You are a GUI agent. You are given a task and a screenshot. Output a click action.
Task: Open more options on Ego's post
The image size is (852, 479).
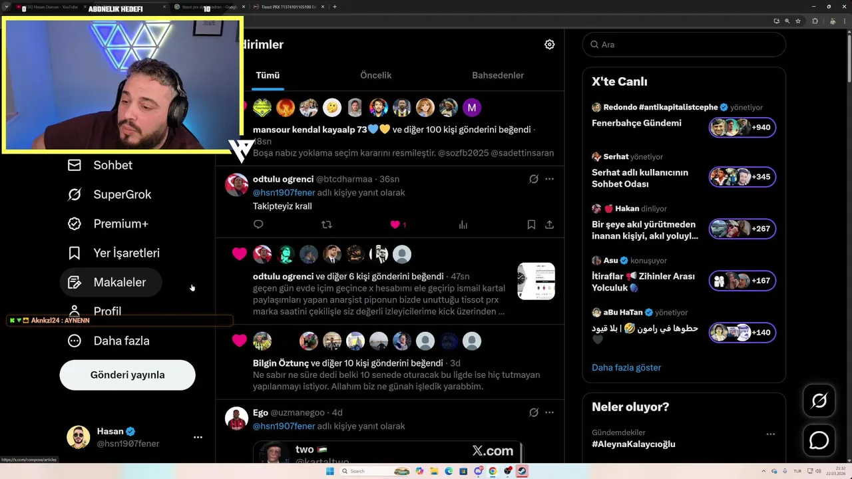[549, 412]
